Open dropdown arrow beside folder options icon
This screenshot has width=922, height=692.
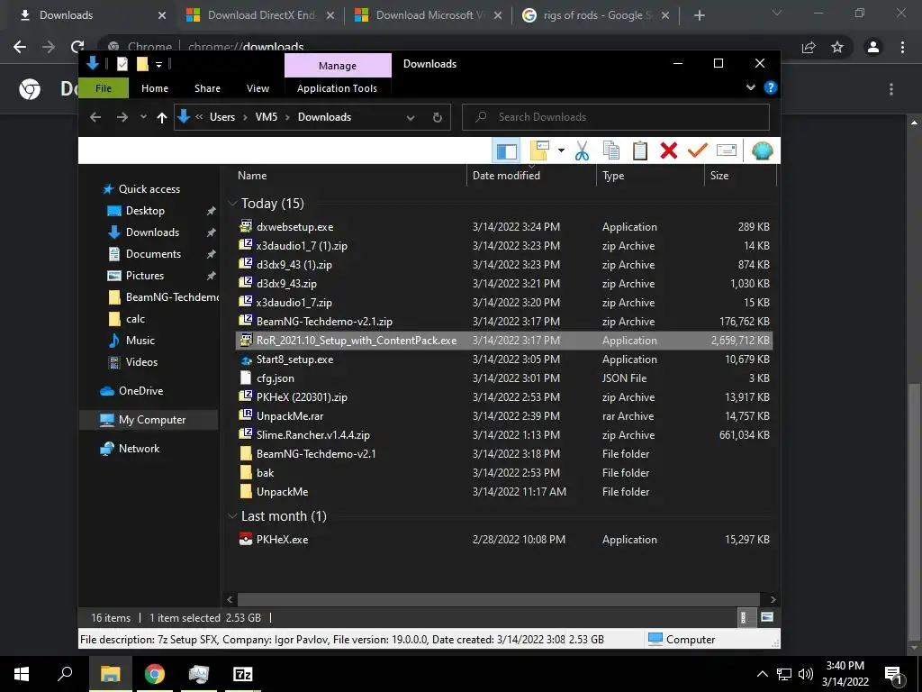click(x=561, y=151)
